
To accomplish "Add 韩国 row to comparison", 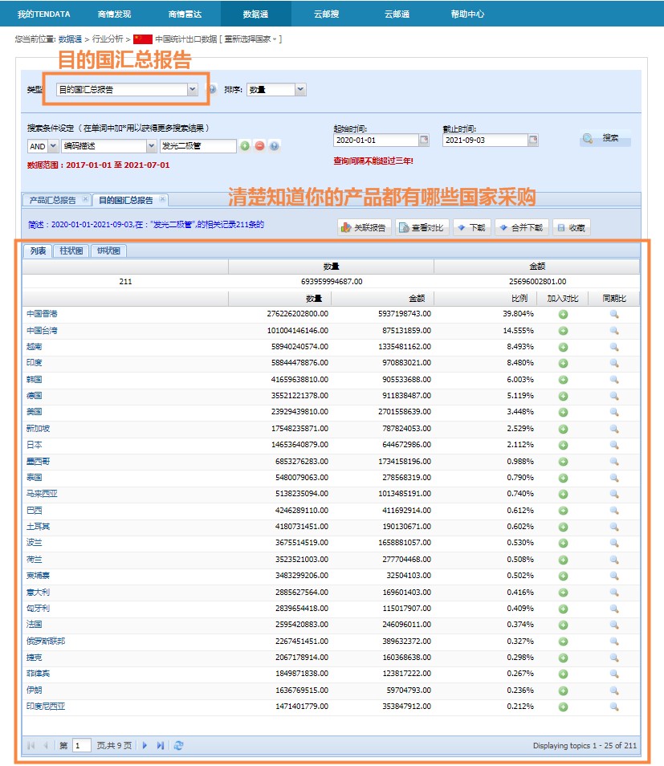I will pyautogui.click(x=563, y=380).
